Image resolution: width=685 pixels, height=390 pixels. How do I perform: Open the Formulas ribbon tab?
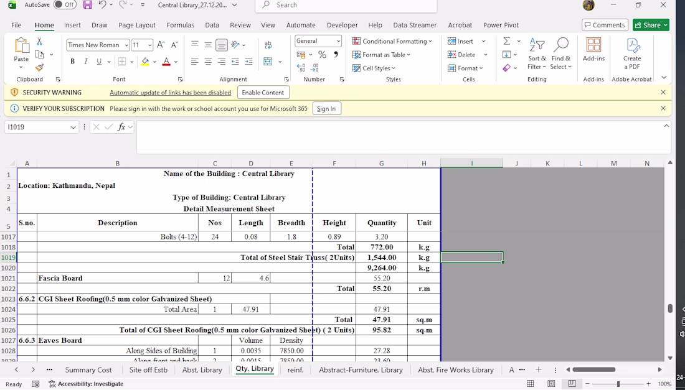point(180,25)
